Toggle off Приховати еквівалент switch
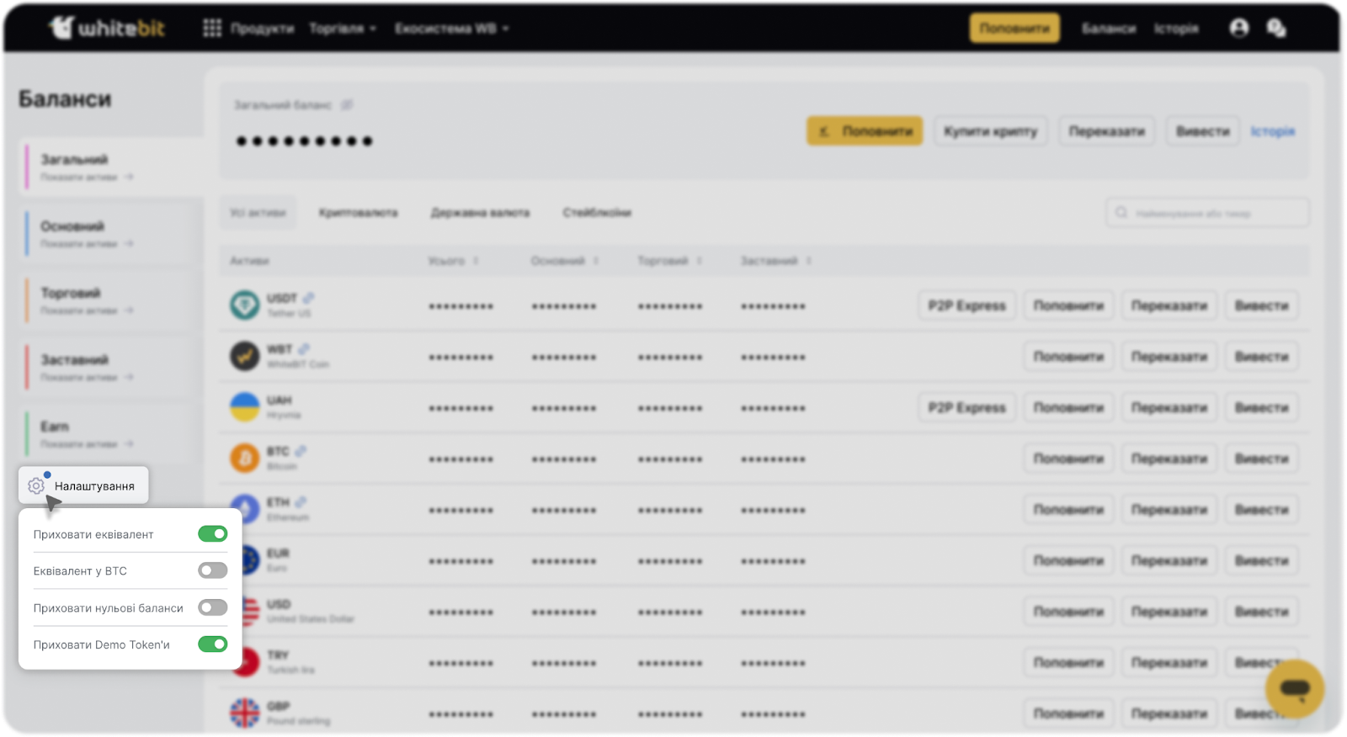The width and height of the screenshot is (1347, 737). 212,534
